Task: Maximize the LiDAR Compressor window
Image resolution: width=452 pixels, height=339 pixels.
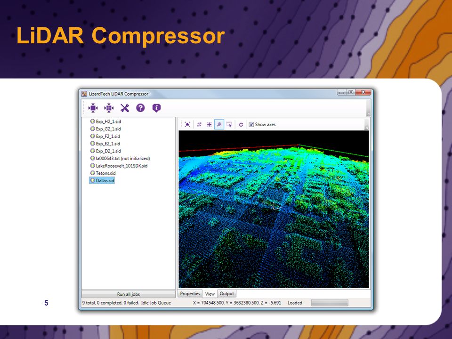Action: (351, 93)
